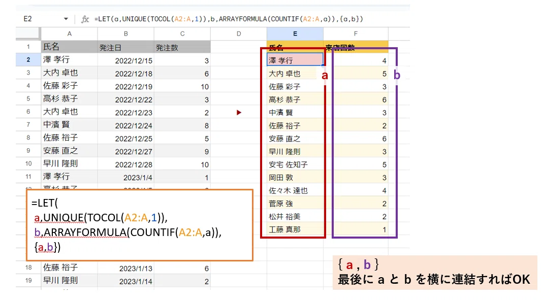Click cell 菅原 強 in column E

(x=295, y=203)
